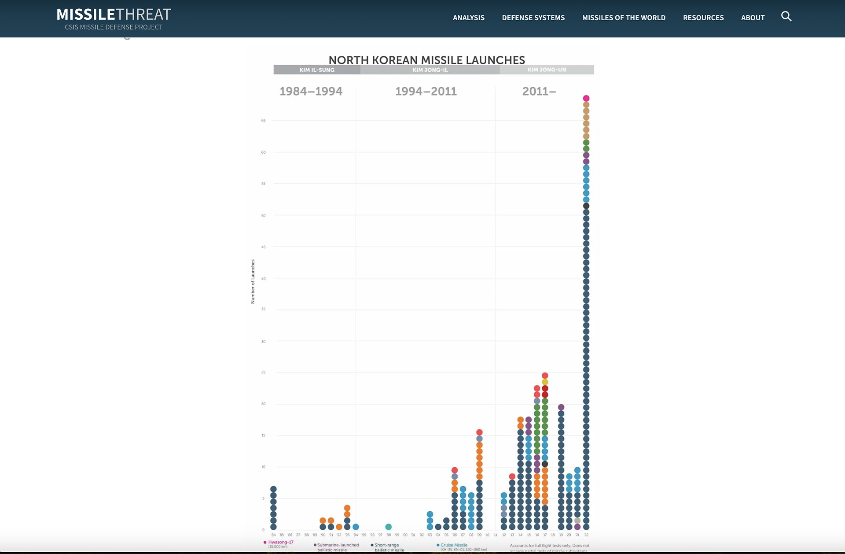Open the Resources menu
The image size is (845, 554).
click(703, 18)
